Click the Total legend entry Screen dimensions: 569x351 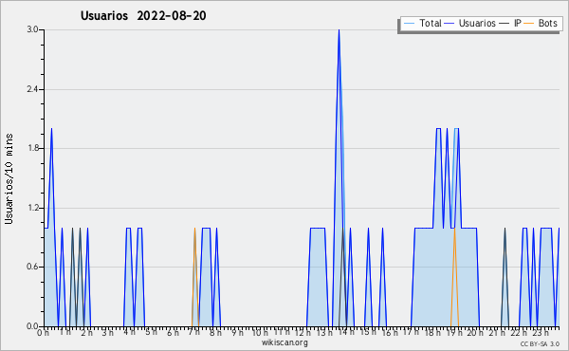422,23
